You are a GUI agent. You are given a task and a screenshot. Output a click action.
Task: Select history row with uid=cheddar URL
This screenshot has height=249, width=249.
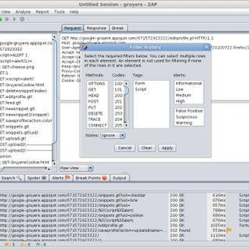click(x=124, y=195)
